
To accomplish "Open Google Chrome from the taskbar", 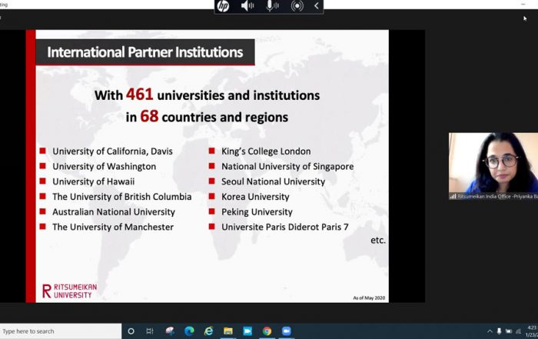I will [x=267, y=331].
